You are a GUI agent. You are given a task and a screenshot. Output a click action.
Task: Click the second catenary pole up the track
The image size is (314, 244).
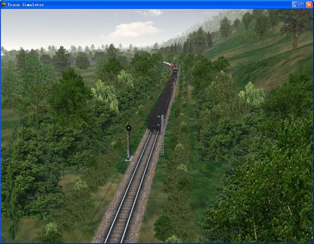pyautogui.click(x=174, y=92)
